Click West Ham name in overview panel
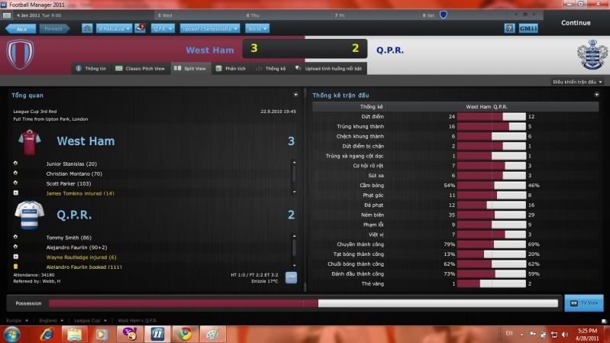Viewport: 610px width, 343px height. tap(86, 141)
